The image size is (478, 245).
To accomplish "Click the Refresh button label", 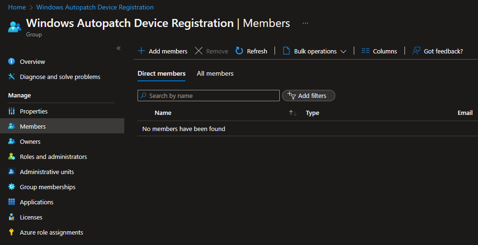I will pyautogui.click(x=257, y=51).
